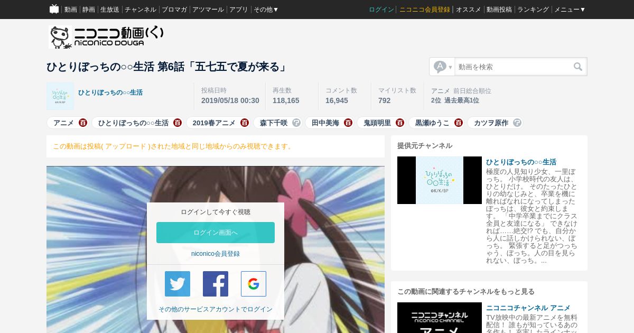
Task: Go to 静画 in top navigation
Action: (89, 10)
